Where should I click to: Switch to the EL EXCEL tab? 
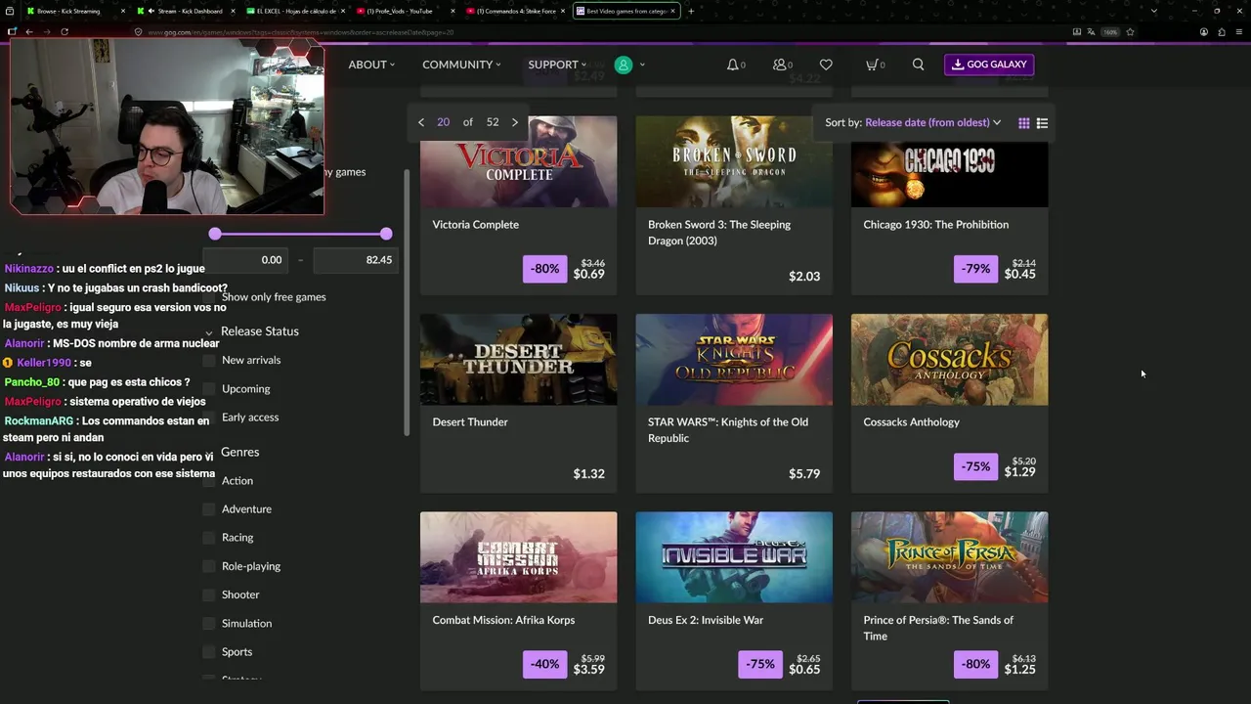pyautogui.click(x=295, y=11)
